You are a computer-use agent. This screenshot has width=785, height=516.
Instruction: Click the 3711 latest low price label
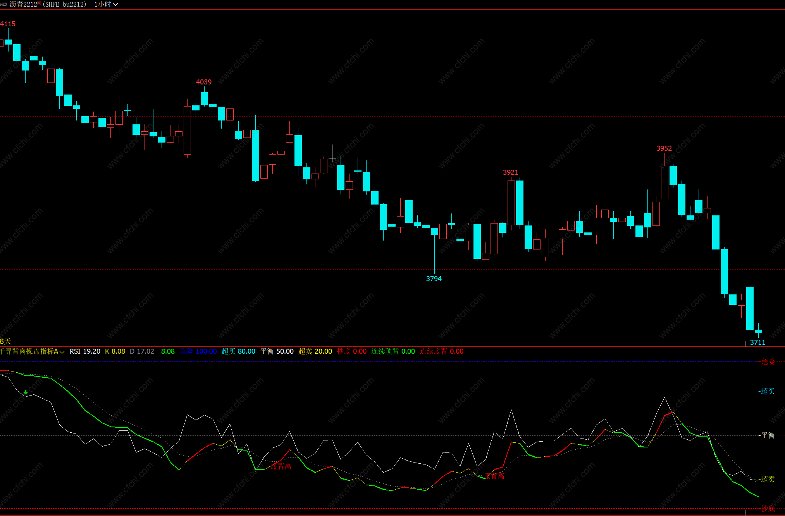point(757,342)
